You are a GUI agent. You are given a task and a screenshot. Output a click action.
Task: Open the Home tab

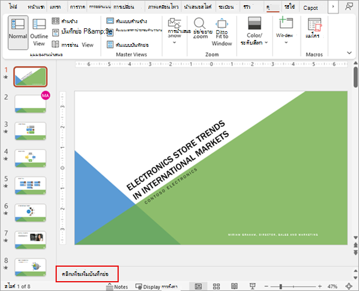(x=36, y=7)
